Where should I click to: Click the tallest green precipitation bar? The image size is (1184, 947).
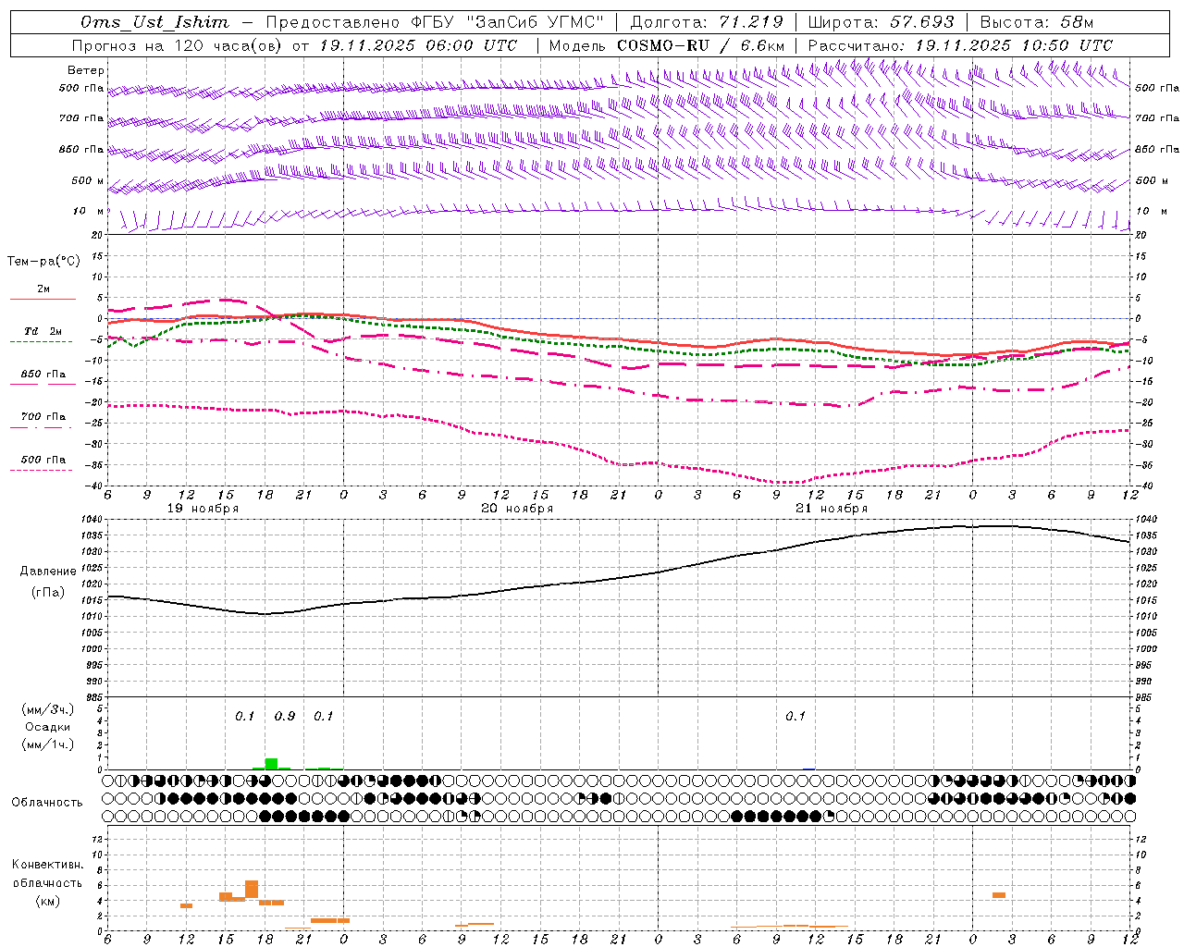point(271,763)
